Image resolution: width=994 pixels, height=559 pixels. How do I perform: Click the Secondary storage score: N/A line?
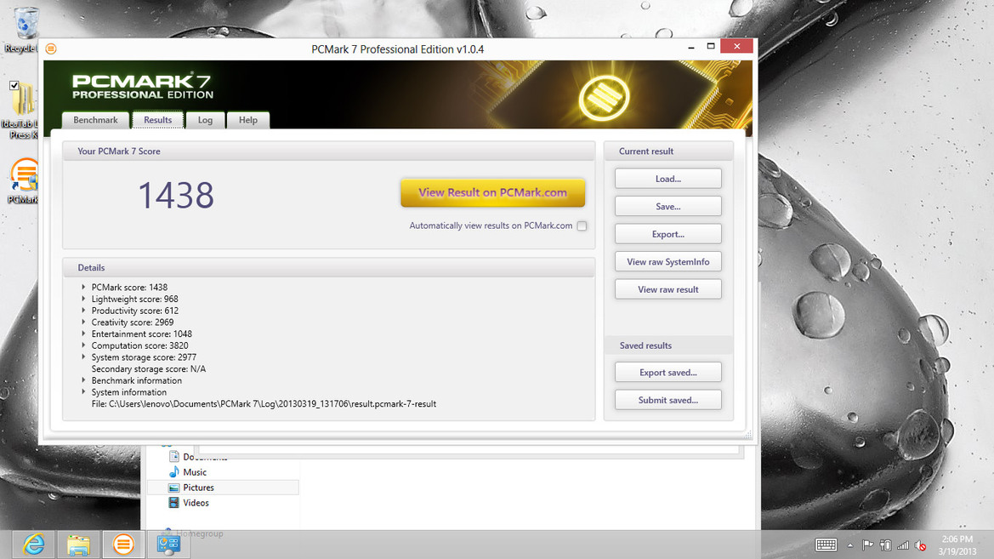click(x=148, y=368)
